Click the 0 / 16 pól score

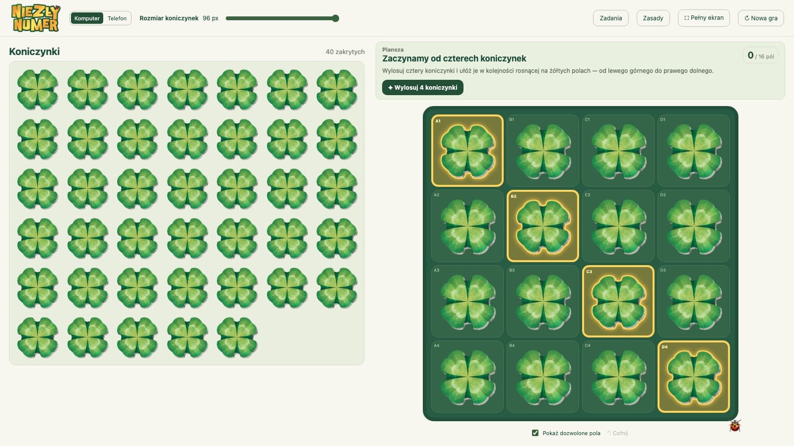[x=761, y=56]
